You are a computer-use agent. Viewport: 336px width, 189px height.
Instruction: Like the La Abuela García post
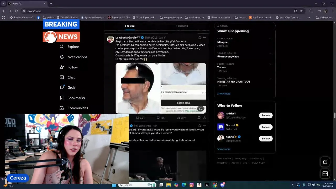160,118
